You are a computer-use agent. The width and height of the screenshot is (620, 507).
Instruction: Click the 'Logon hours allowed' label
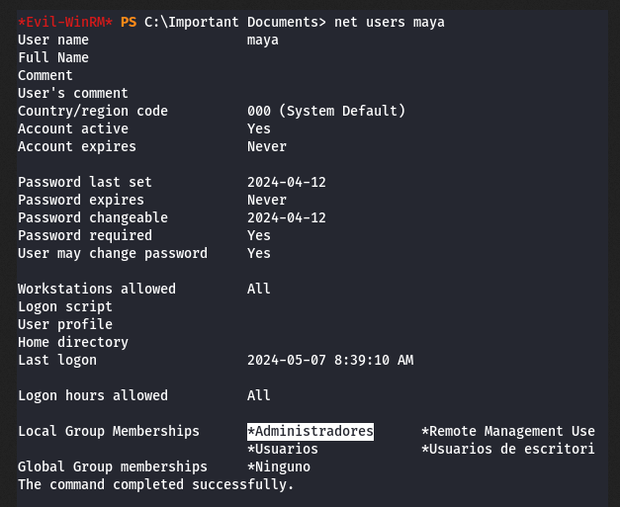[x=93, y=395]
